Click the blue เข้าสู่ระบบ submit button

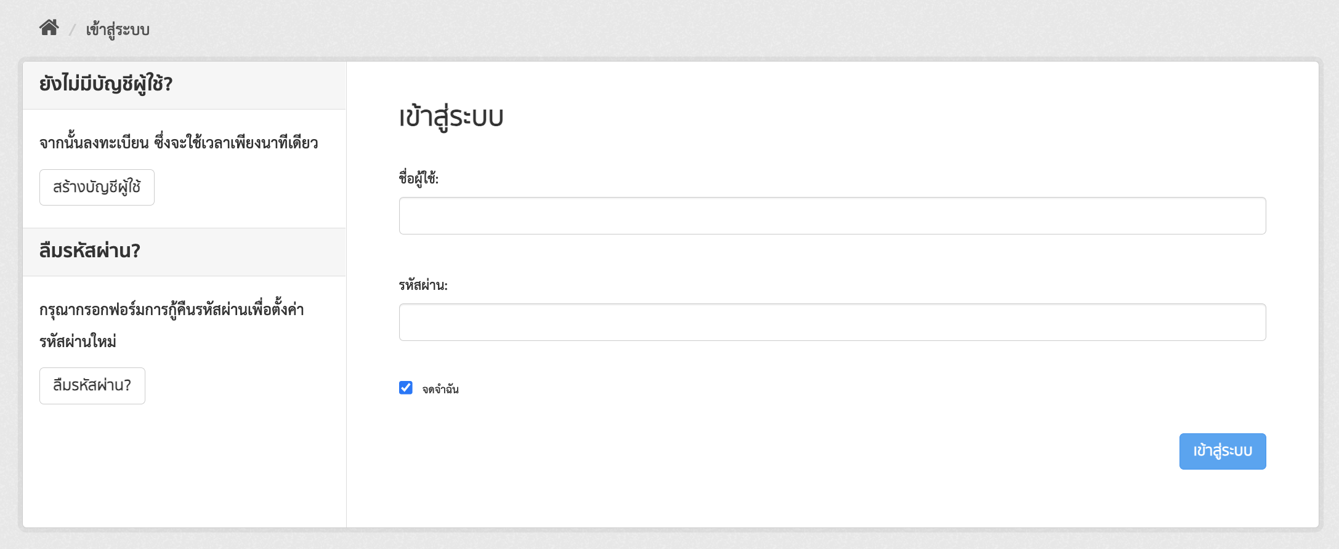(1223, 451)
